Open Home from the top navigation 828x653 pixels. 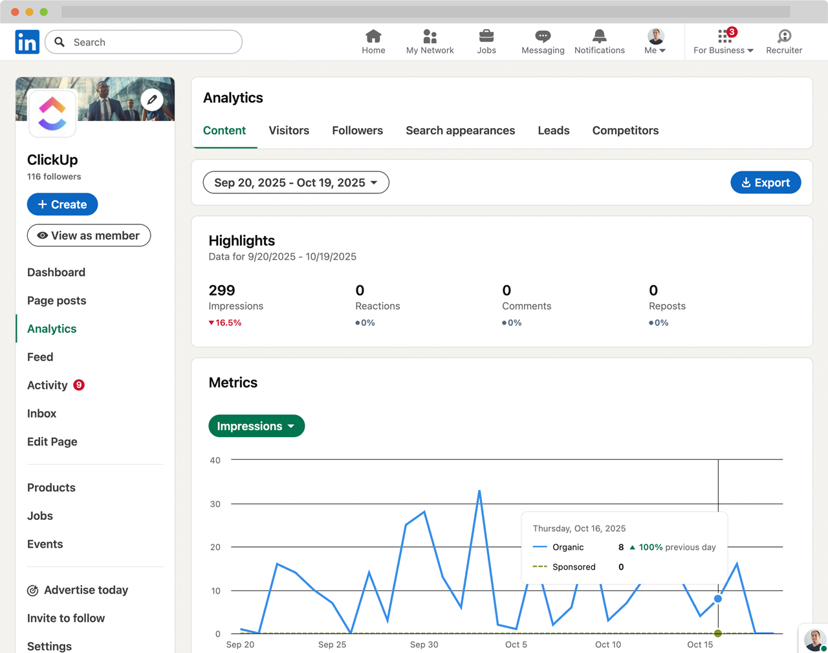pyautogui.click(x=373, y=41)
